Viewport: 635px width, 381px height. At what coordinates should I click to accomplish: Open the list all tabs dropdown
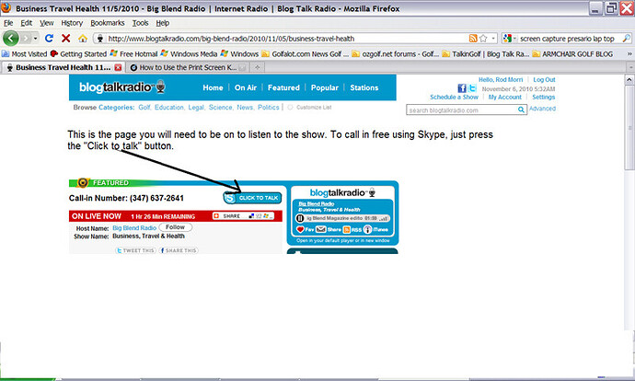[x=631, y=67]
